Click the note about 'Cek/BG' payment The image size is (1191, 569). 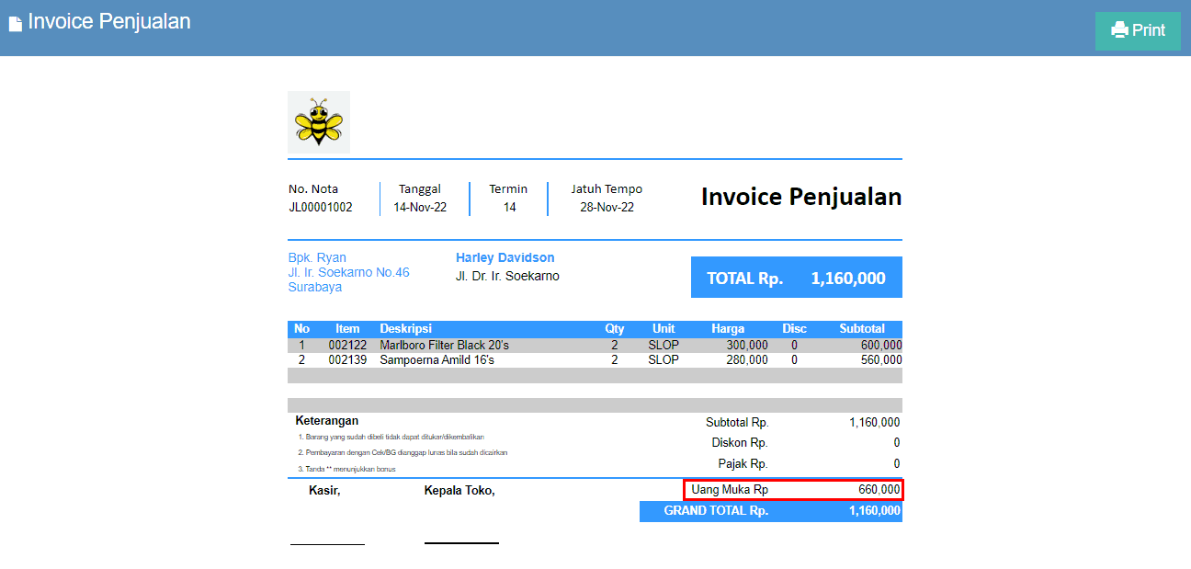[x=403, y=453]
